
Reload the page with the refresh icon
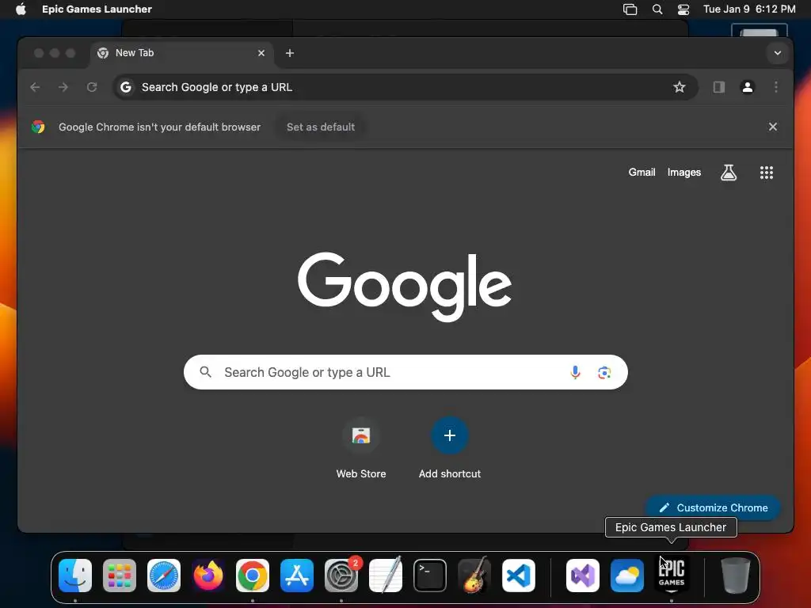click(92, 87)
